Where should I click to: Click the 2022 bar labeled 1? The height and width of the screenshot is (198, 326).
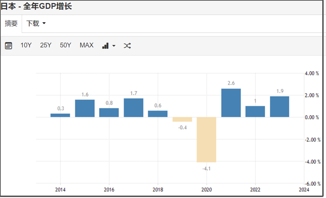(255, 111)
